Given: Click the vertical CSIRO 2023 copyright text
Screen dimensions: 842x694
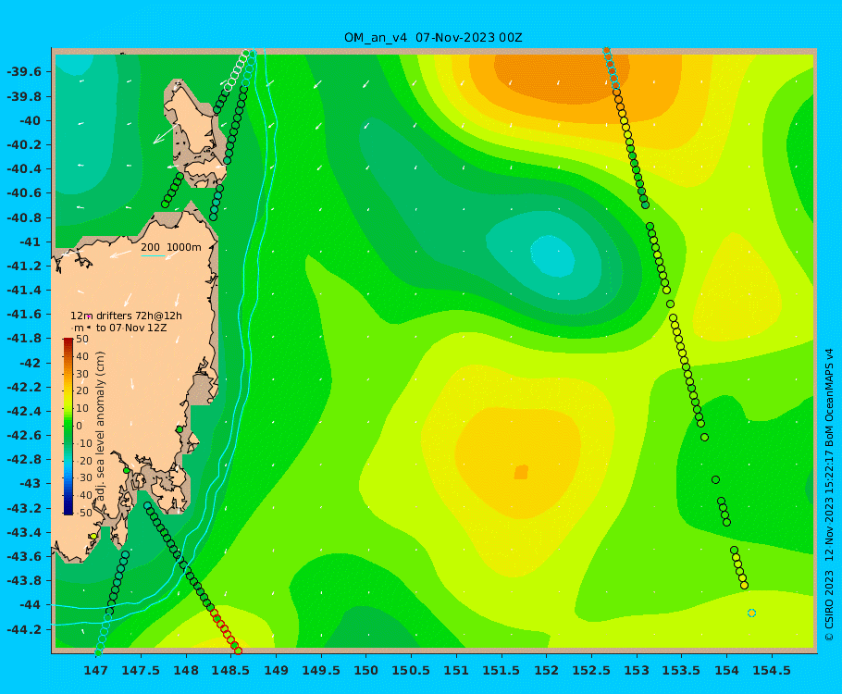Looking at the screenshot, I should click(x=829, y=494).
